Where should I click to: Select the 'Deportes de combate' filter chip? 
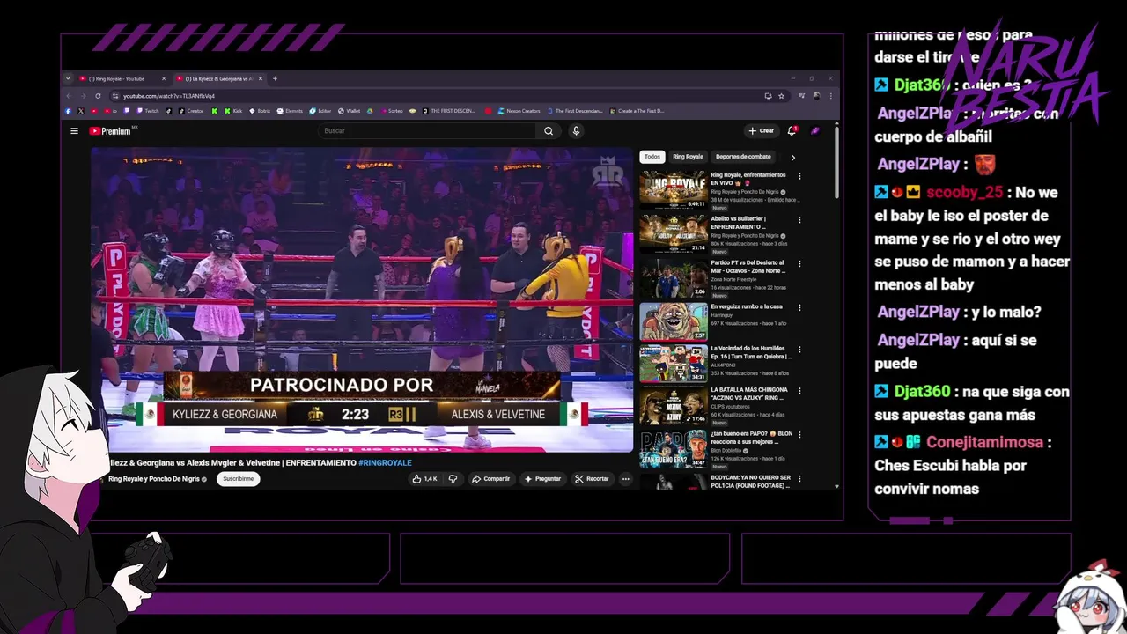click(x=743, y=157)
